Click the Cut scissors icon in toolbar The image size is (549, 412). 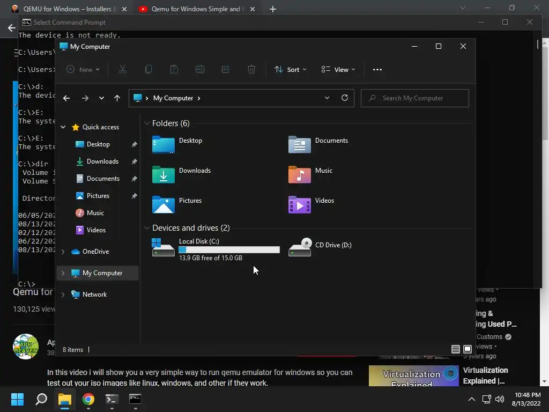(x=123, y=69)
